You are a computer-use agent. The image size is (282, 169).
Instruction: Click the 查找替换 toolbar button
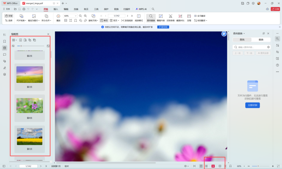point(151,18)
